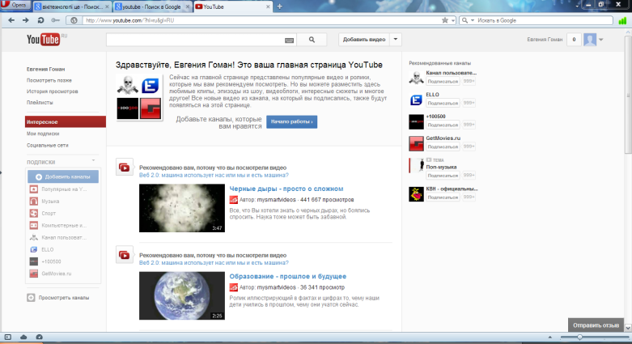Bookmark the page with the star icon
This screenshot has width=632, height=344.
coord(445,20)
